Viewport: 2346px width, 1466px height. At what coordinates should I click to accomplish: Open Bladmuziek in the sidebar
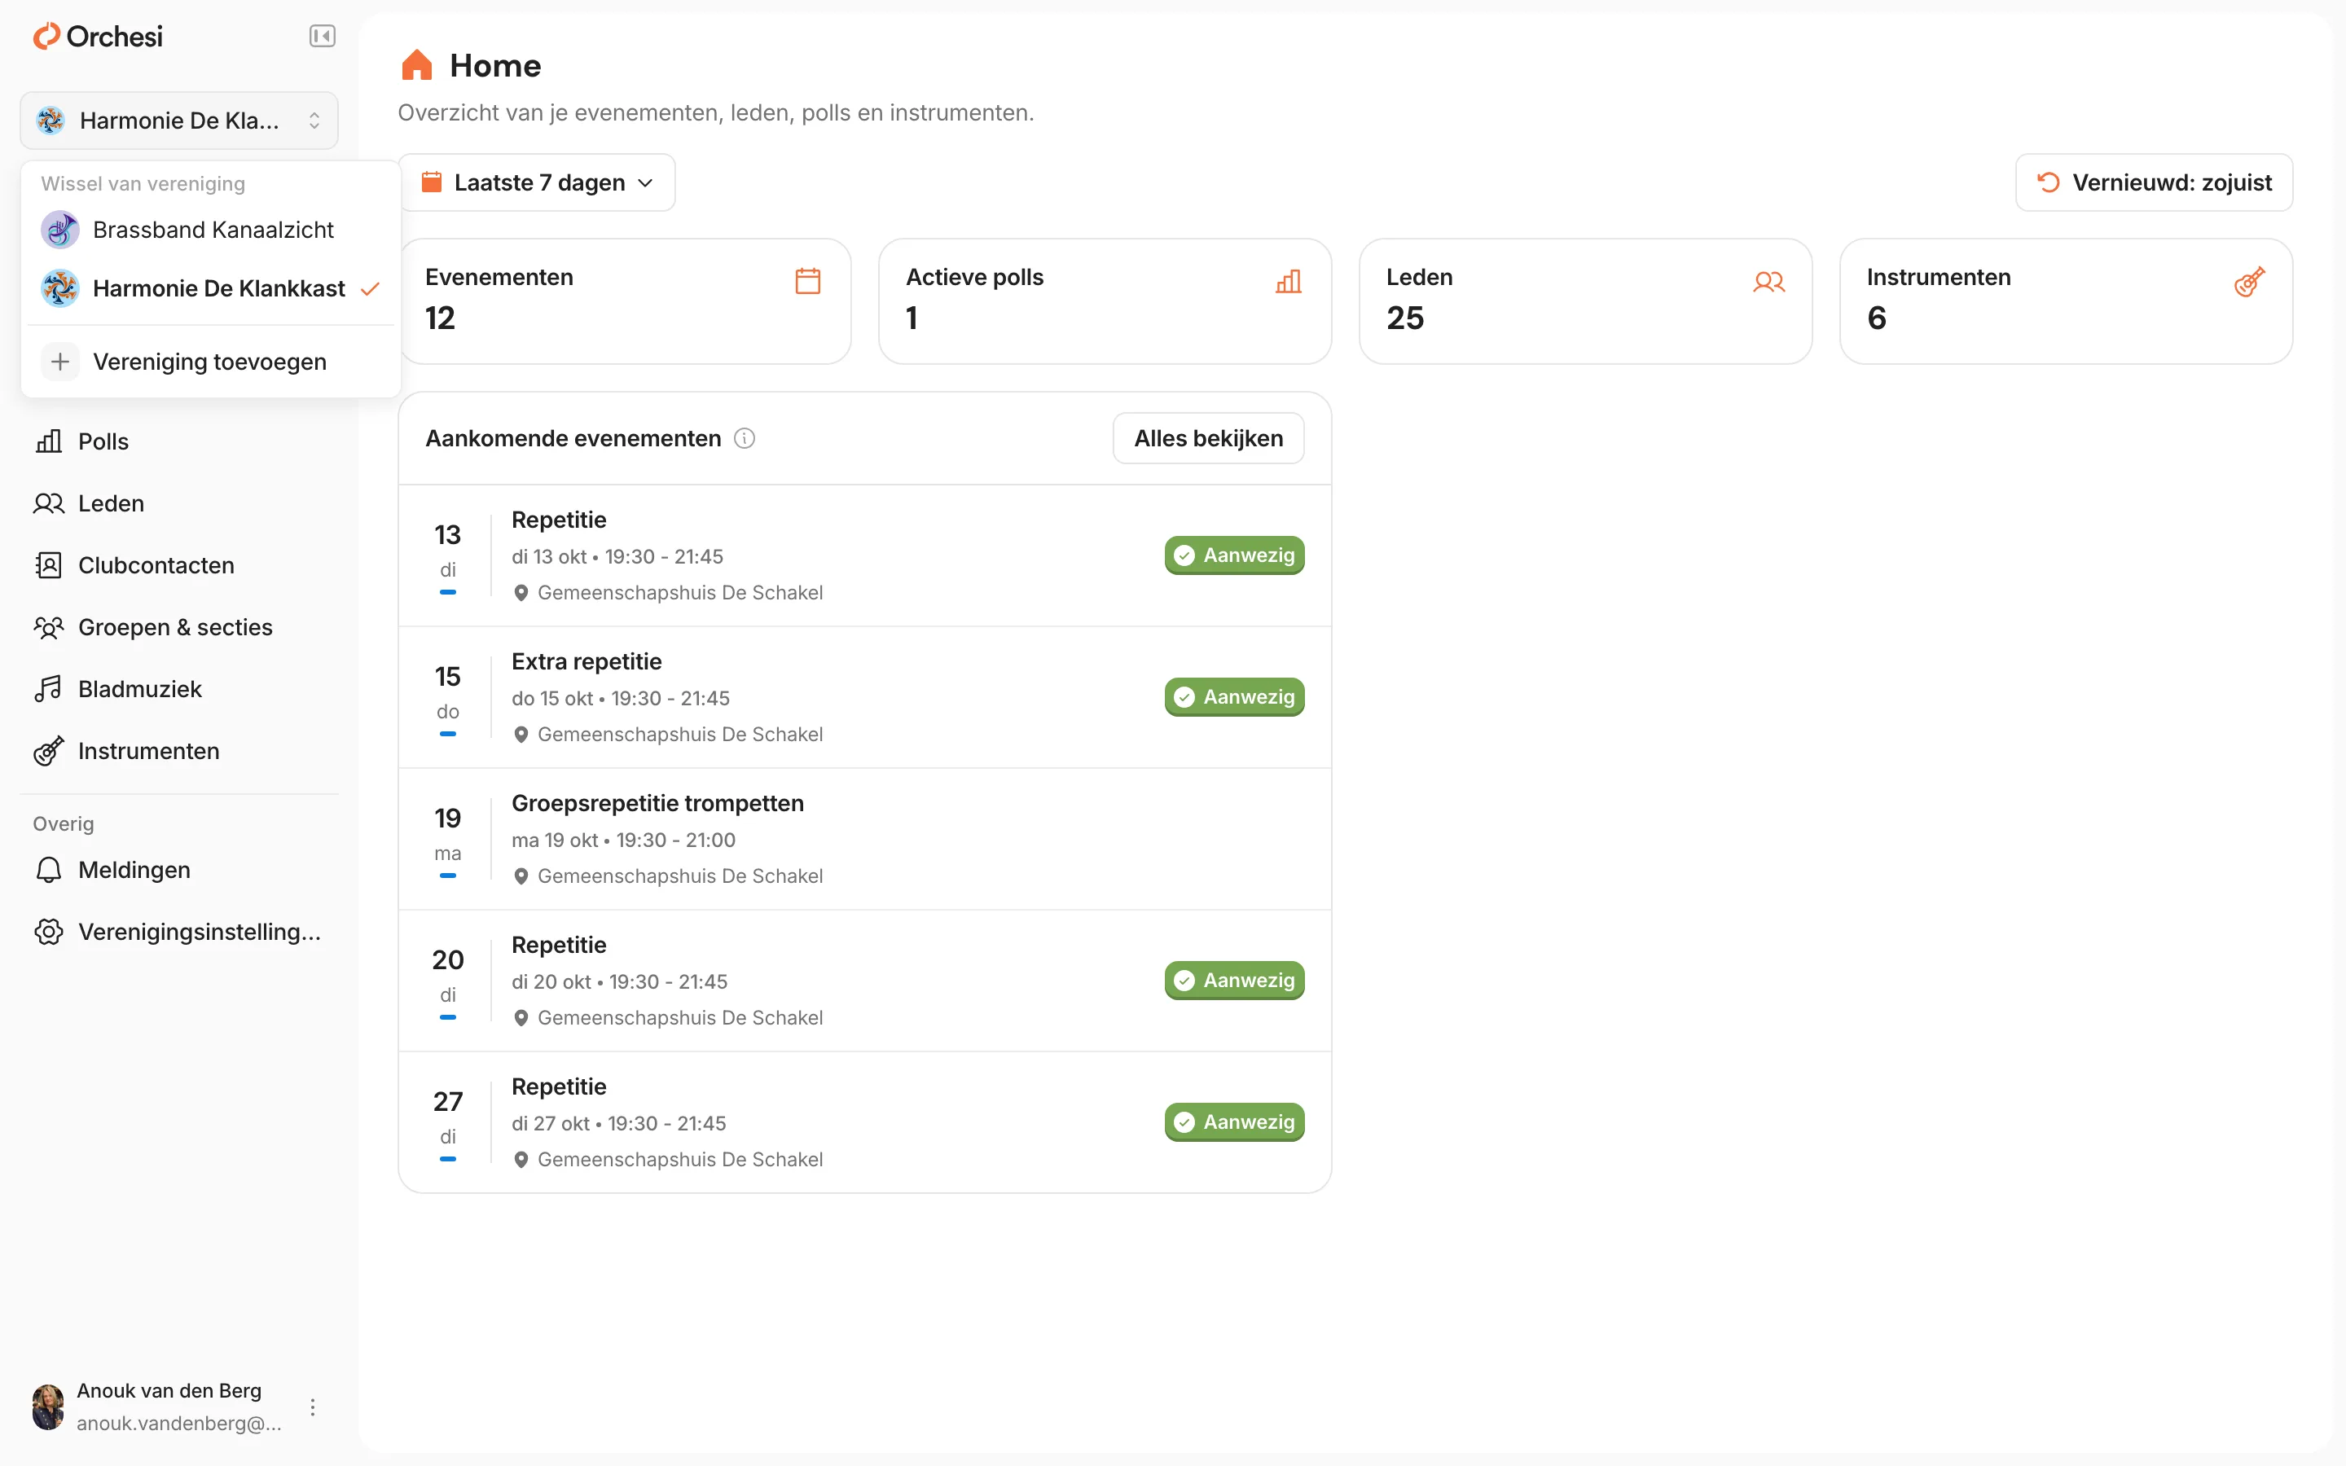tap(179, 689)
